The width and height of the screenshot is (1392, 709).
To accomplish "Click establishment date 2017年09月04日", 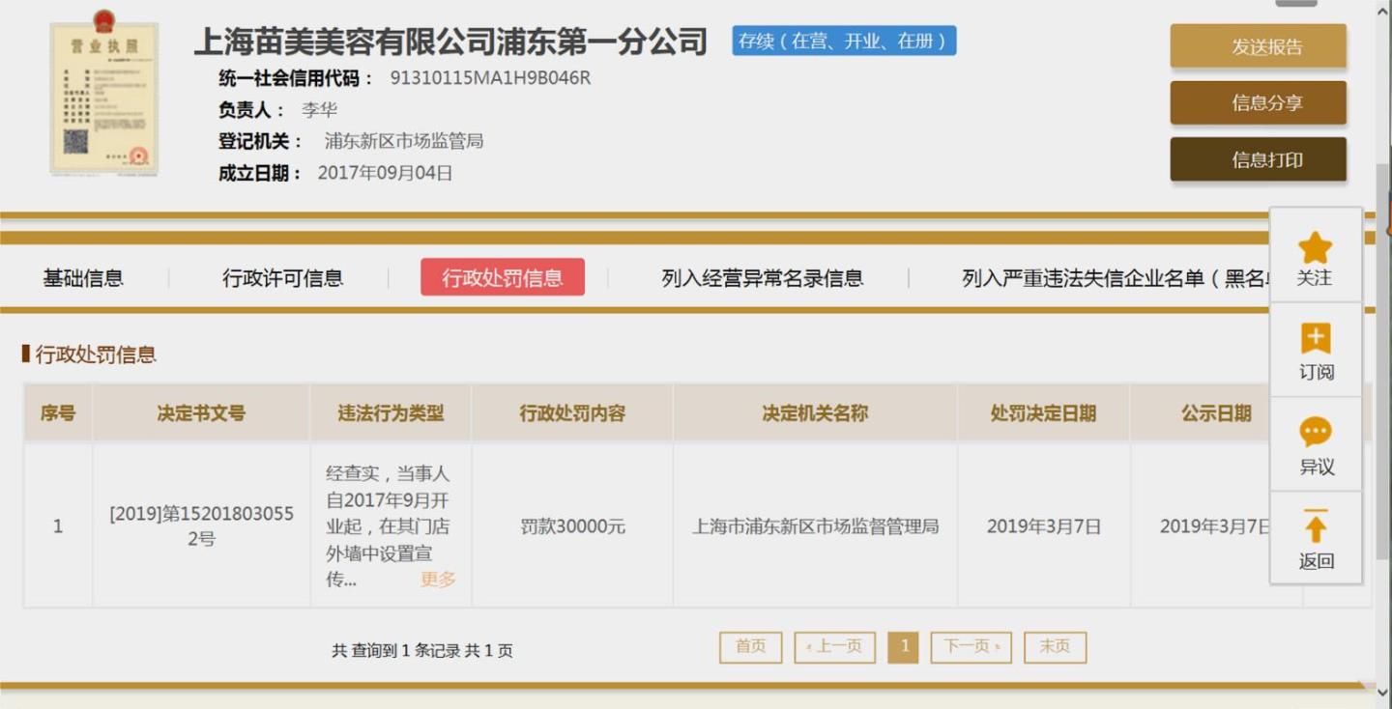I will [x=385, y=173].
